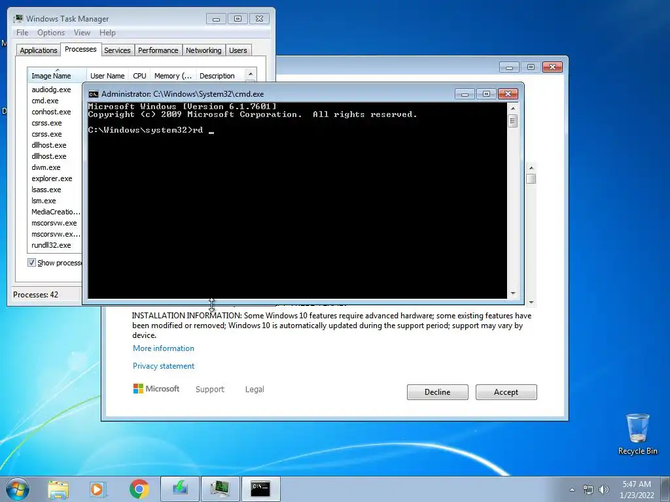
Task: Click the Processes: 42 status bar entry
Action: point(36,295)
